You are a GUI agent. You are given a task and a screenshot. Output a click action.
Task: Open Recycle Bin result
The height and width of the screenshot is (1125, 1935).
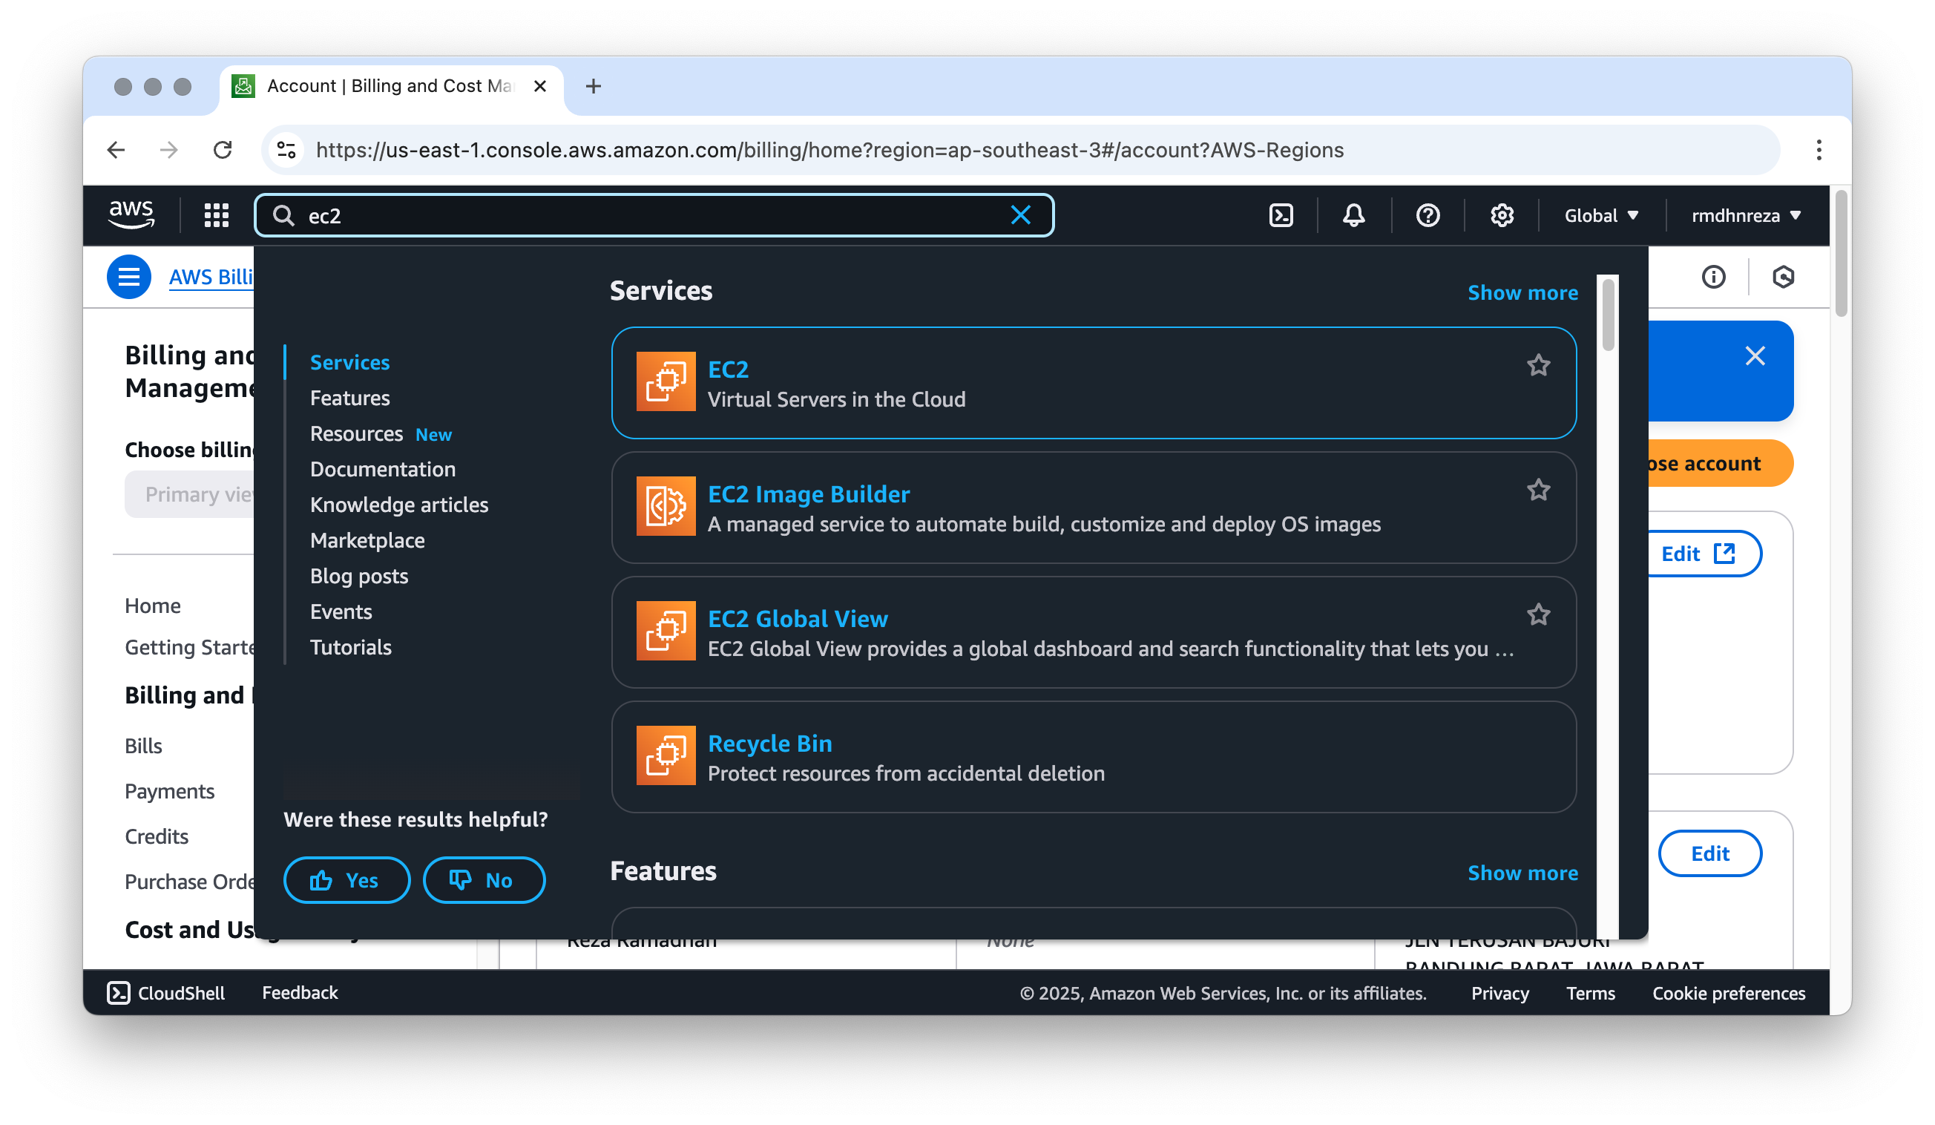coord(1094,756)
